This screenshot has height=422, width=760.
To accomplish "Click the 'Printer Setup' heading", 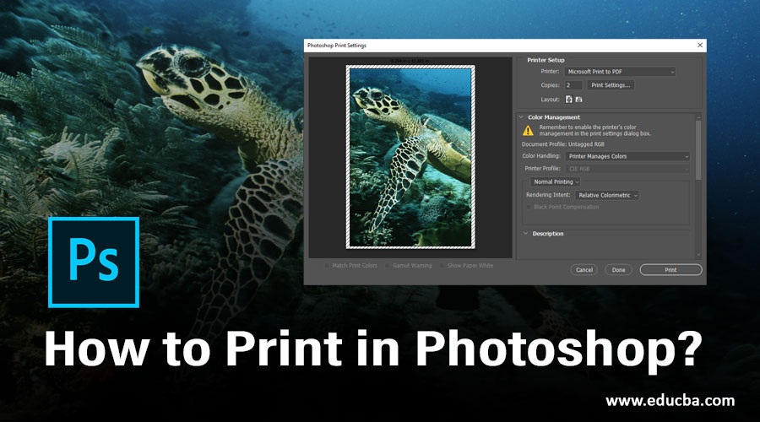I will click(x=546, y=60).
